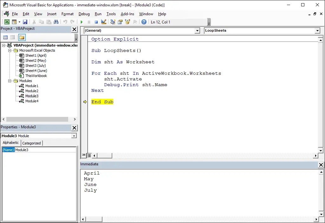Viewport: 325px width, 223px height.
Task: Run the macro with the Run Sub icon
Action: coord(81,22)
